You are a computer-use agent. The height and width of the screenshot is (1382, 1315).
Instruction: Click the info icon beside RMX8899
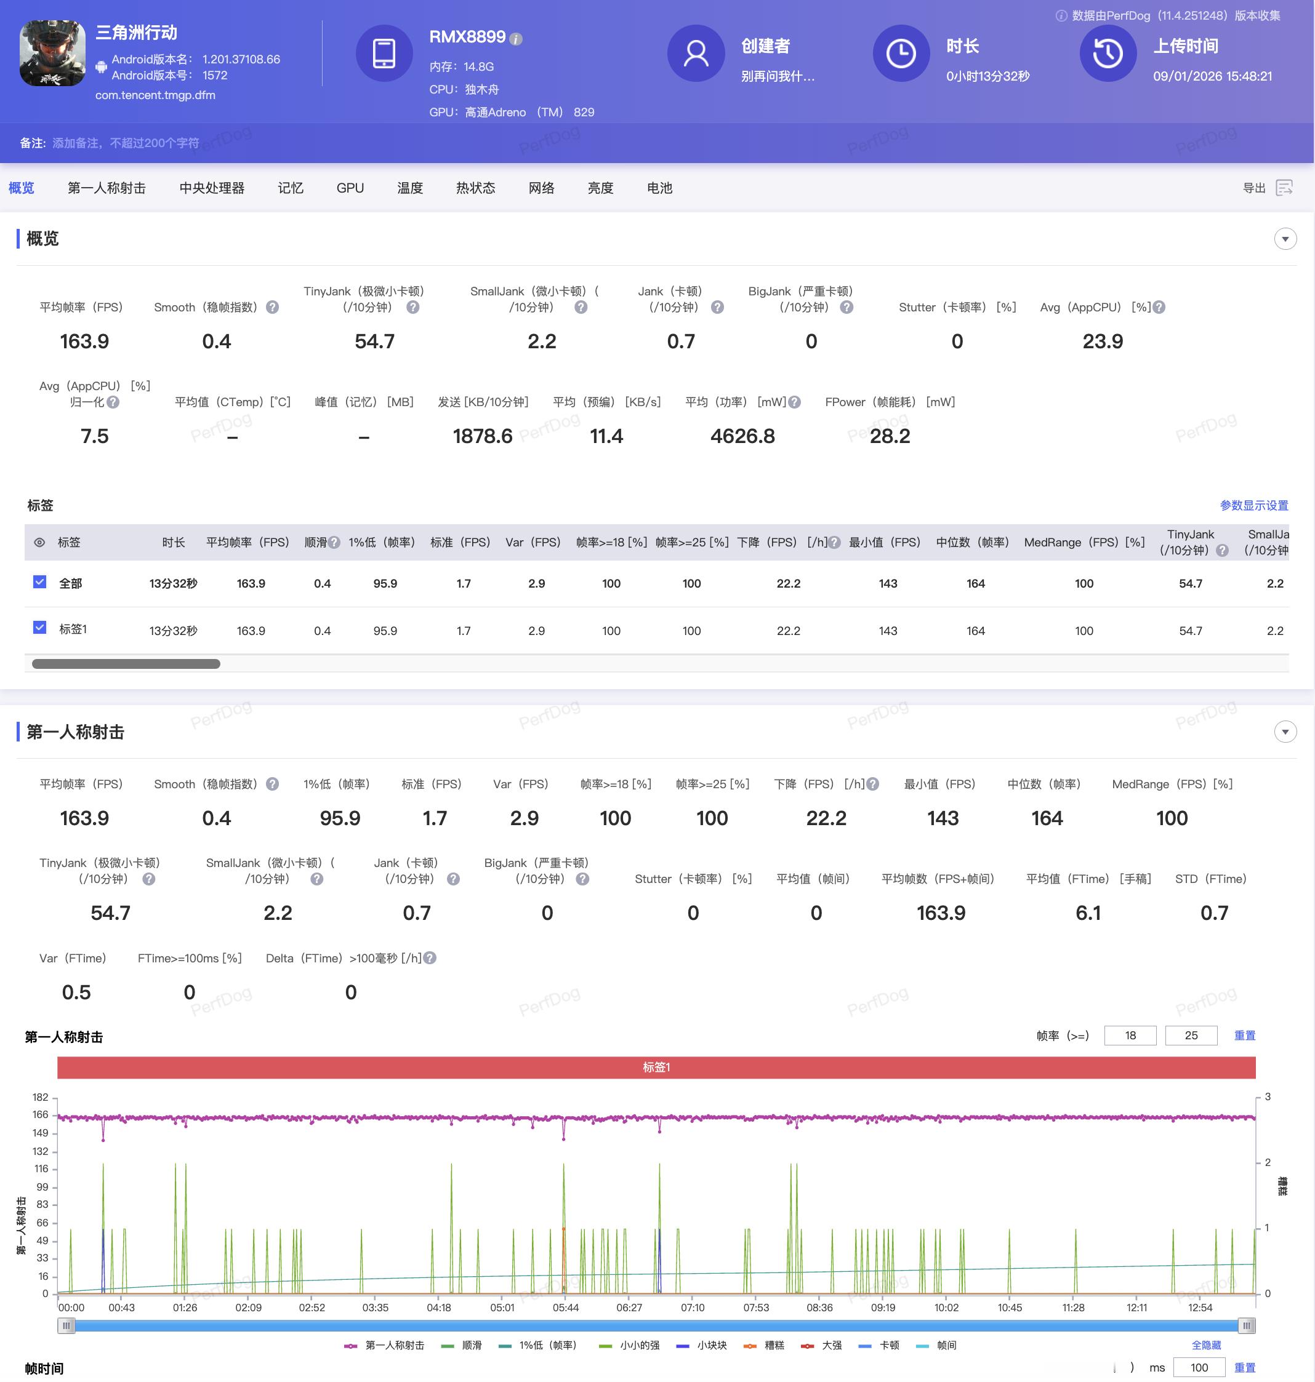[x=516, y=39]
